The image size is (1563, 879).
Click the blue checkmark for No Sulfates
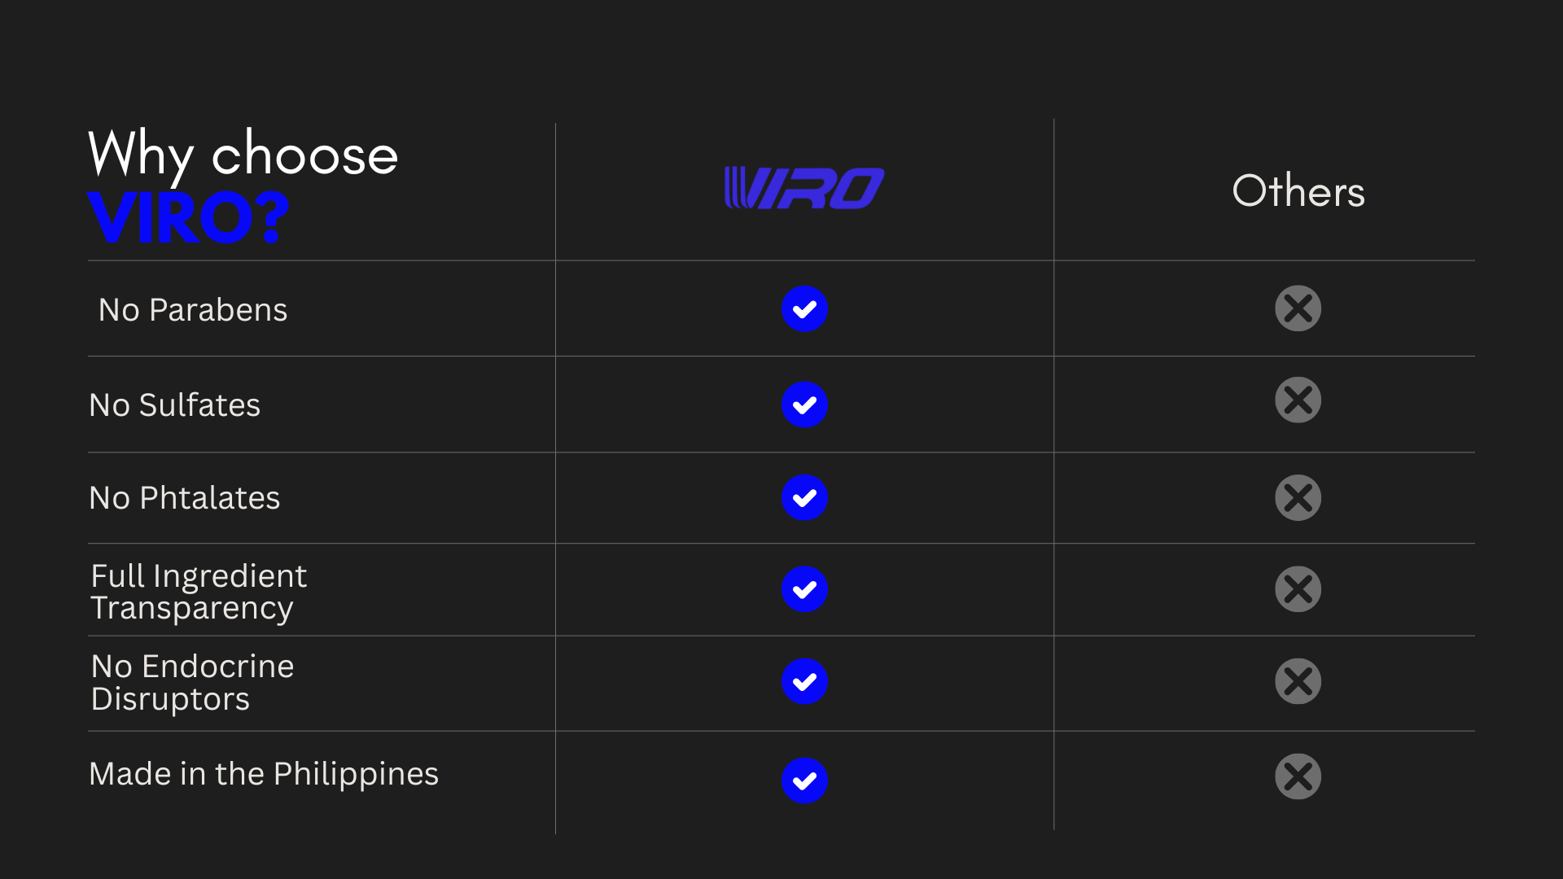[804, 405]
